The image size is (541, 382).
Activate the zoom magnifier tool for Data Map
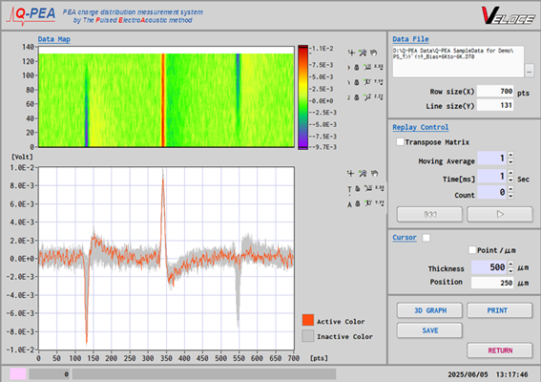pos(363,53)
